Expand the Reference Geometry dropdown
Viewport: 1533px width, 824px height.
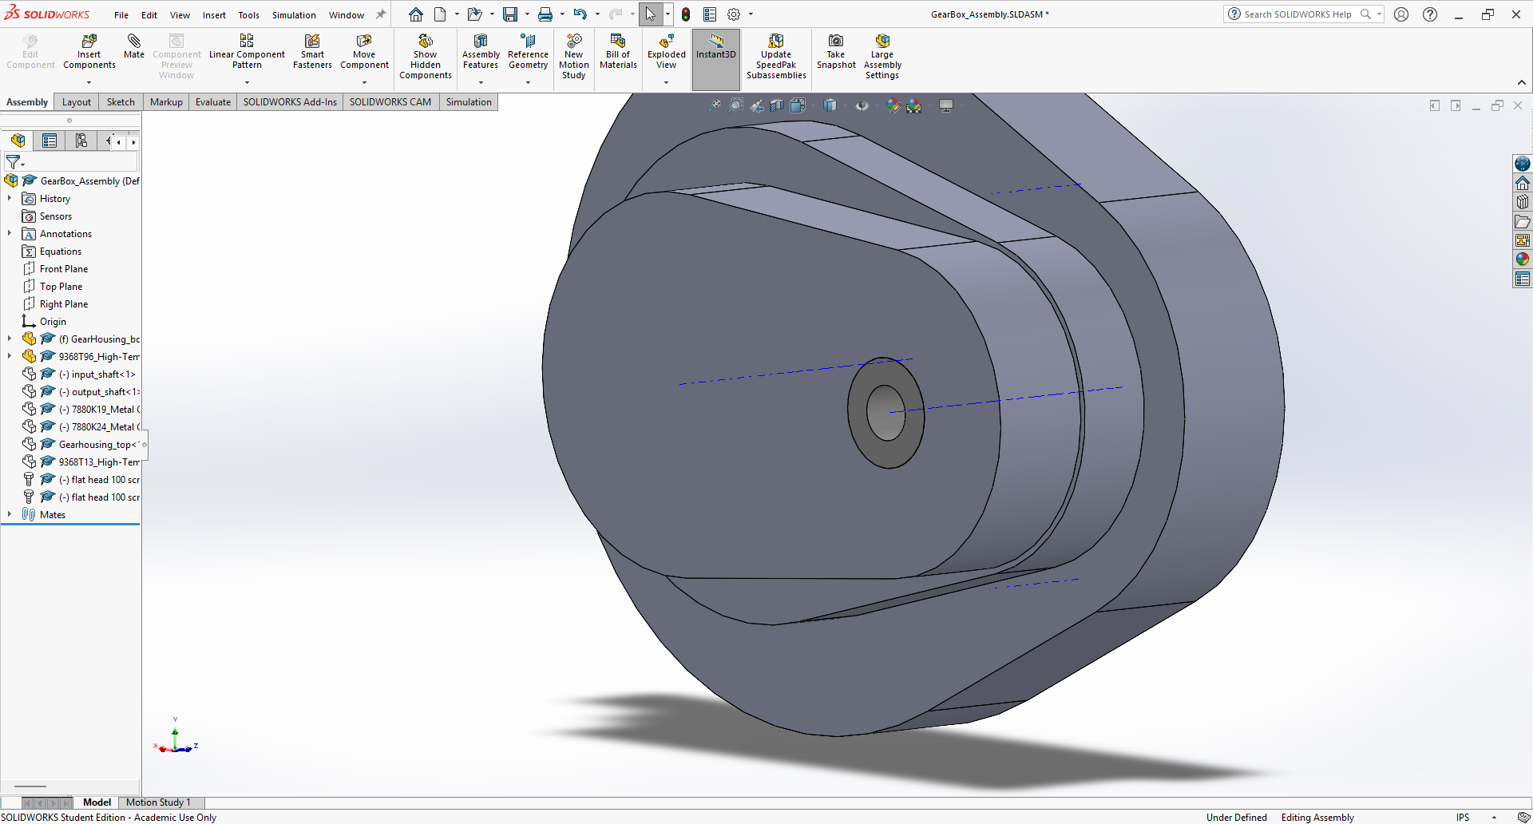528,82
